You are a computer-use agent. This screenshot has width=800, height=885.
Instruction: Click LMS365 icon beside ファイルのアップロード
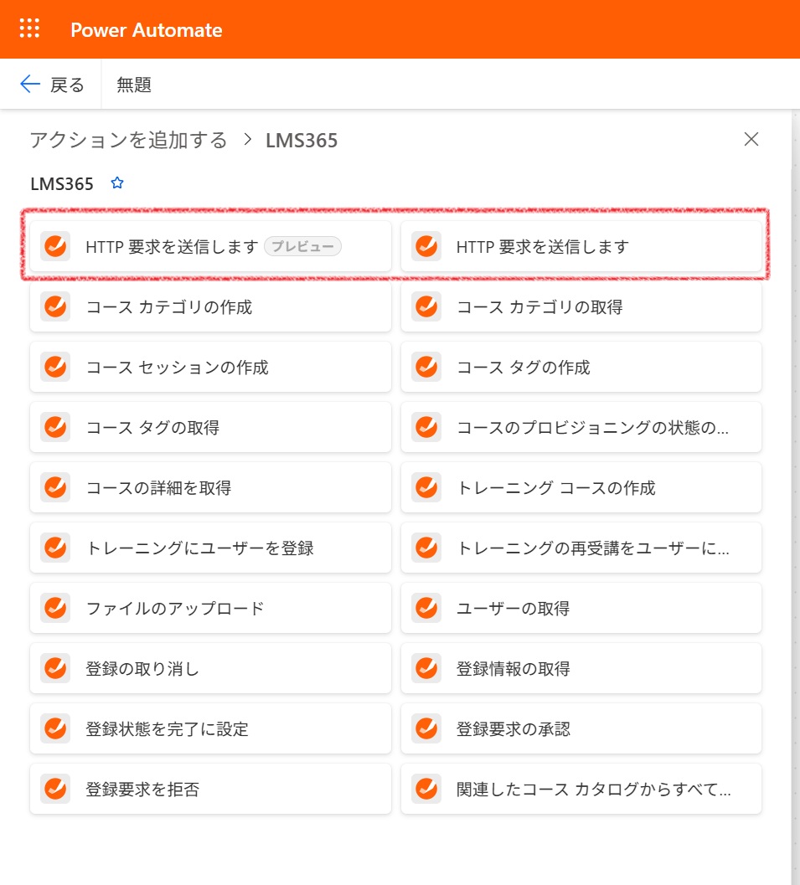click(x=55, y=609)
